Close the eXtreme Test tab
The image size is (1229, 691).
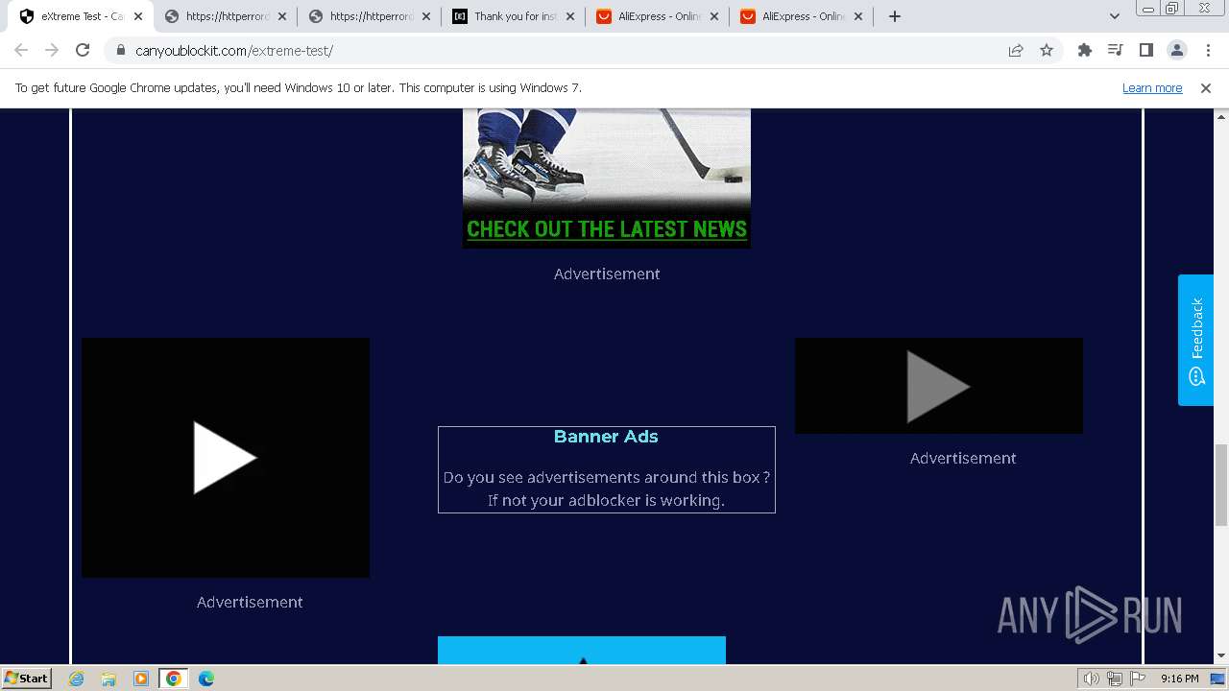coord(138,16)
